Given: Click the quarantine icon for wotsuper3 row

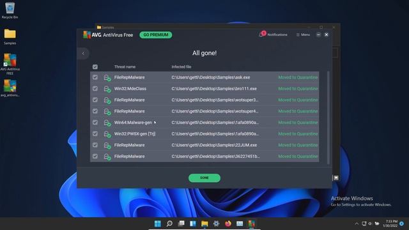Looking at the screenshot, I should point(107,100).
